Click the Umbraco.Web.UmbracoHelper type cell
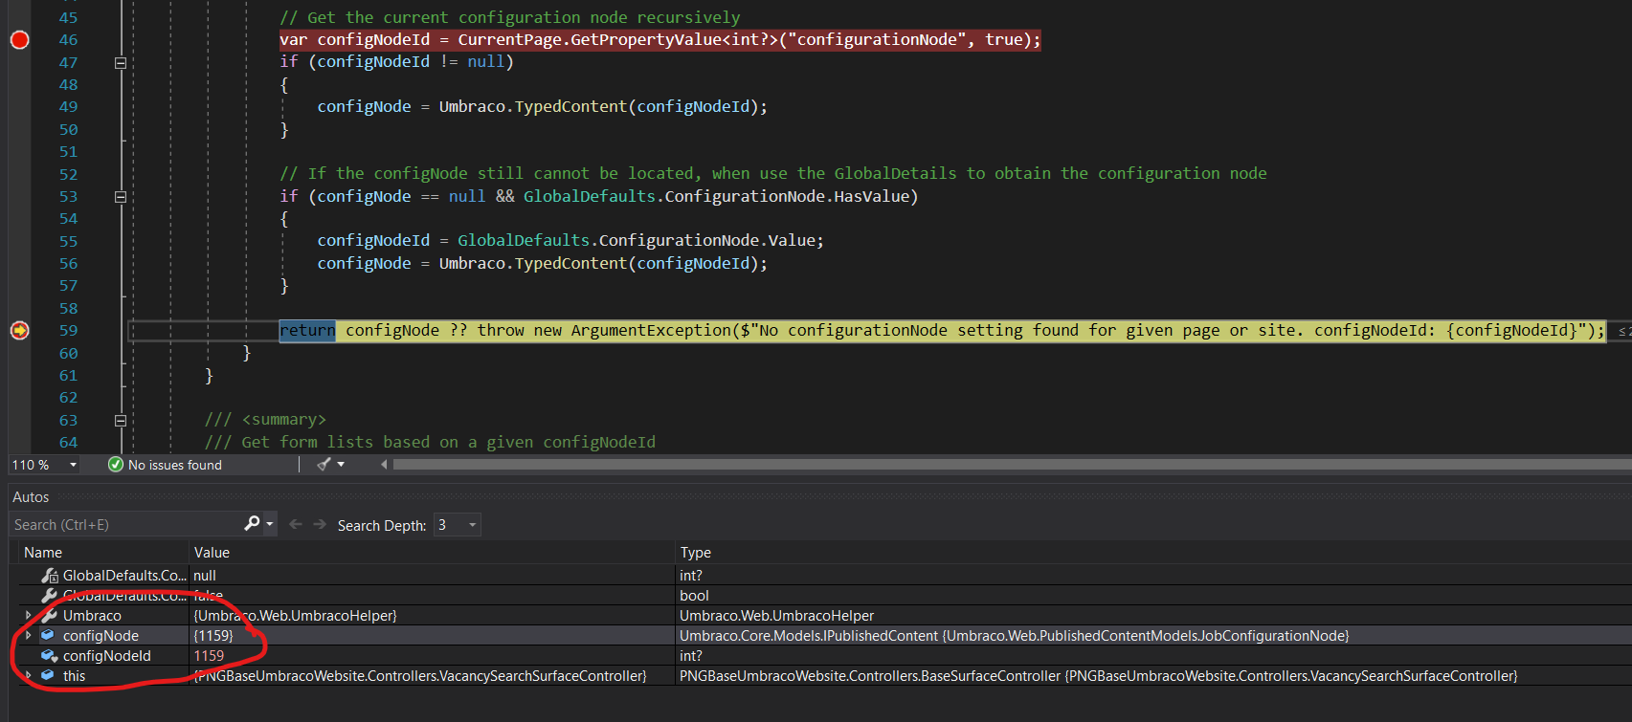This screenshot has height=722, width=1632. [776, 616]
